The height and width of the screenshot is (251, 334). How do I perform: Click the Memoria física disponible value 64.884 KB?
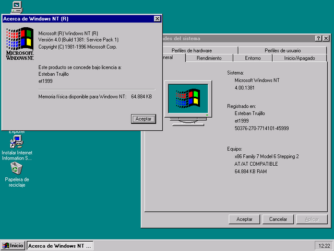[x=141, y=97]
